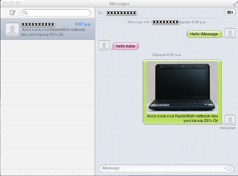Screen dimensions: 238x176
Task: Click the 'Hello iMessage' green bubble
Action: pyautogui.click(x=204, y=34)
